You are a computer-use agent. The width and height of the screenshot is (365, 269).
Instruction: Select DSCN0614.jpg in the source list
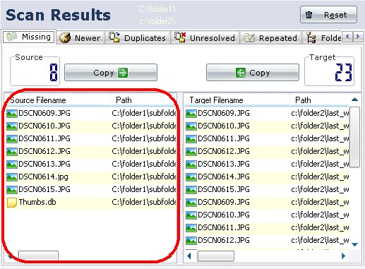point(90,177)
